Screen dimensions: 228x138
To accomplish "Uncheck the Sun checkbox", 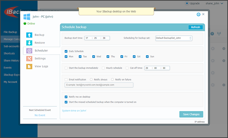I will click(x=147, y=56).
